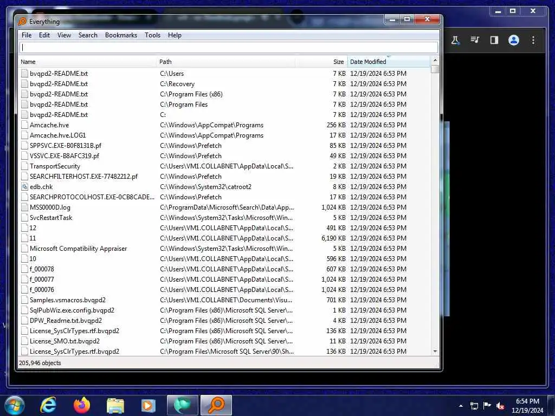This screenshot has height=416, width=555.
Task: Open the Bookmarks menu
Action: point(121,35)
